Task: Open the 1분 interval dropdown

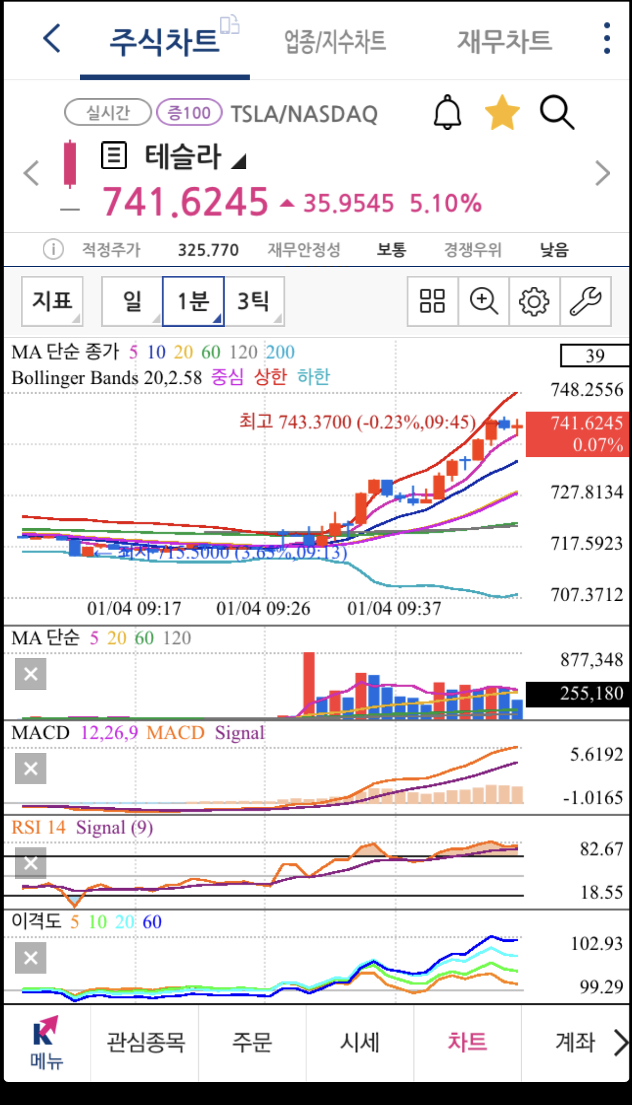Action: click(x=193, y=301)
